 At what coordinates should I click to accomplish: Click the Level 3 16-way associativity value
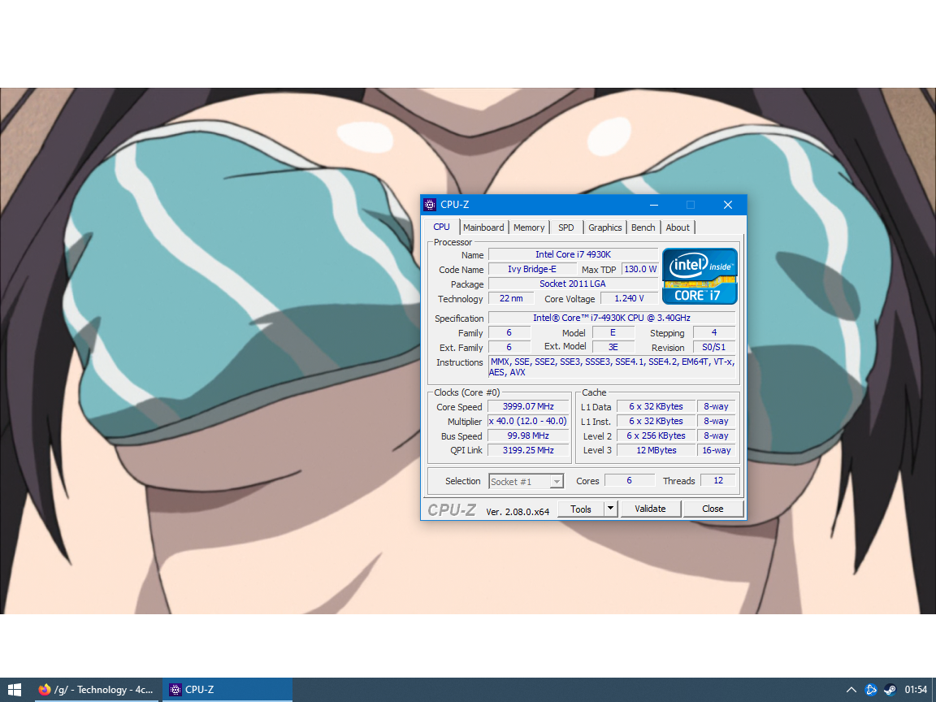(717, 451)
